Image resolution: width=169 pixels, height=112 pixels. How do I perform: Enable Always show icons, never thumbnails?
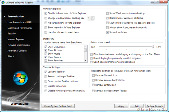click(x=107, y=28)
